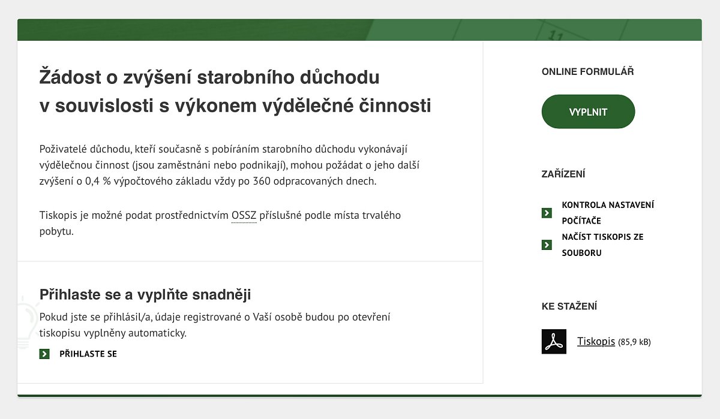Click the KE STAŽENÍ section heading
Viewport: 720px width, 419px height.
click(x=569, y=306)
